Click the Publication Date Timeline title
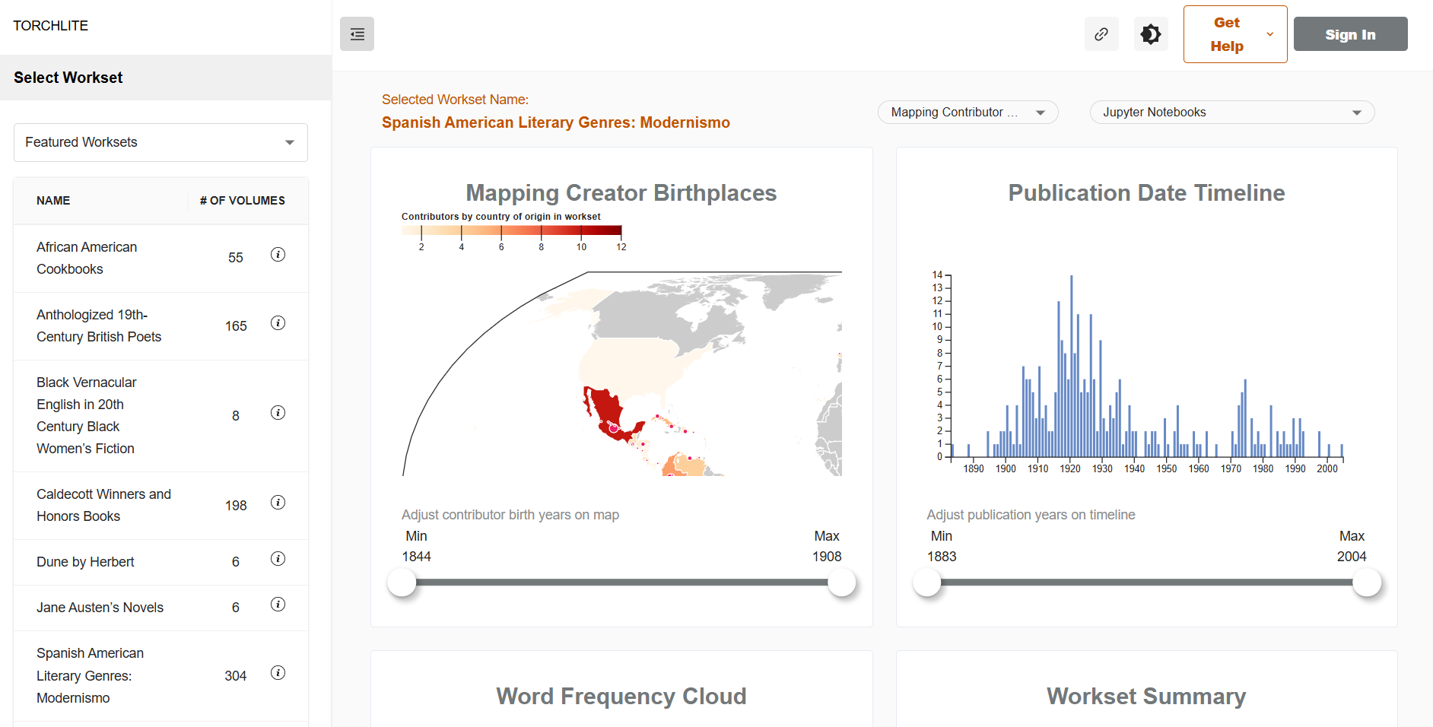The height and width of the screenshot is (727, 1433). click(x=1146, y=193)
